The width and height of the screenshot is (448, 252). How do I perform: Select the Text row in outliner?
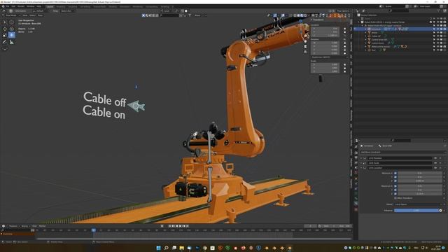pyautogui.click(x=374, y=50)
